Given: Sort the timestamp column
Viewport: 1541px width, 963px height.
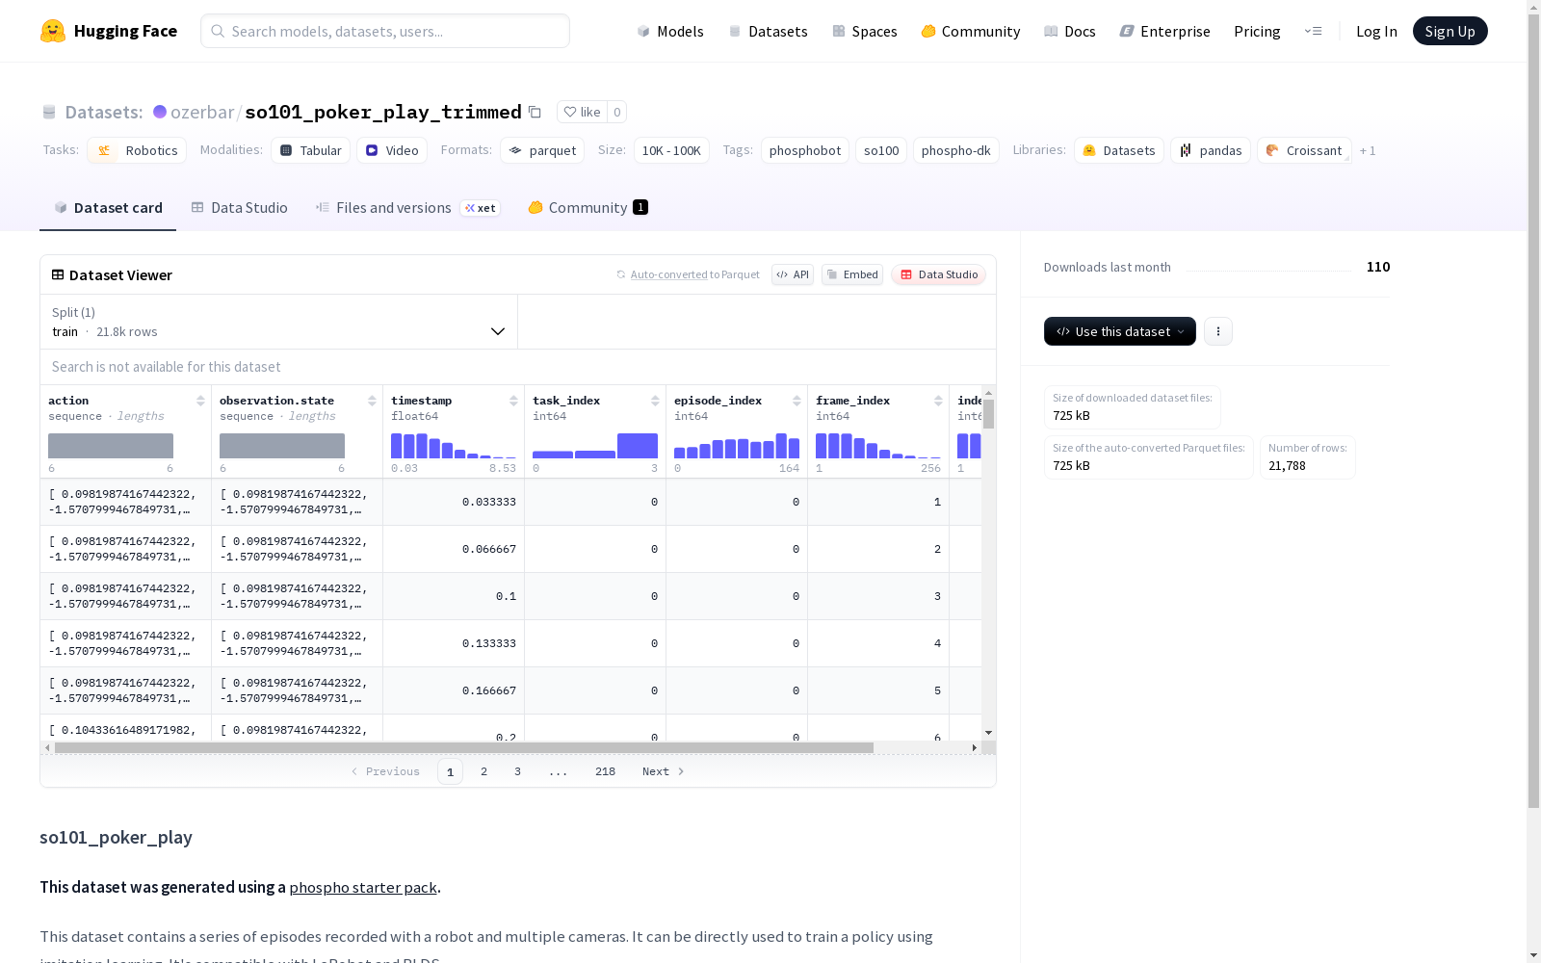Looking at the screenshot, I should point(513,401).
